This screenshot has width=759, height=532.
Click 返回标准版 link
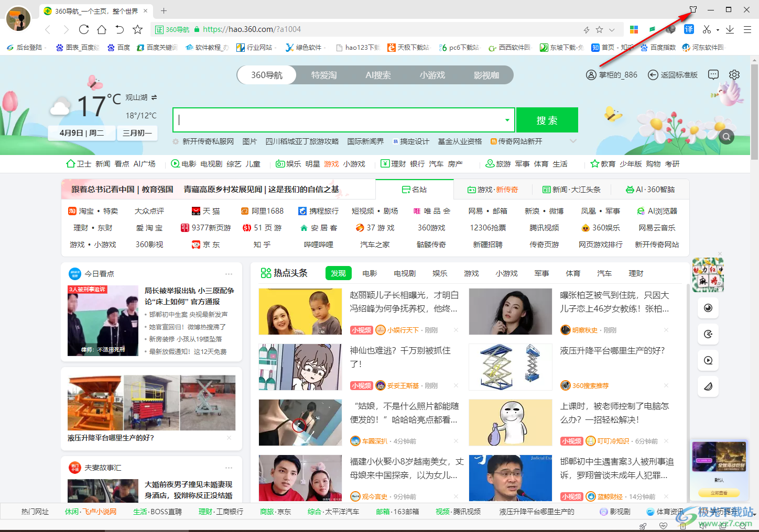[673, 75]
